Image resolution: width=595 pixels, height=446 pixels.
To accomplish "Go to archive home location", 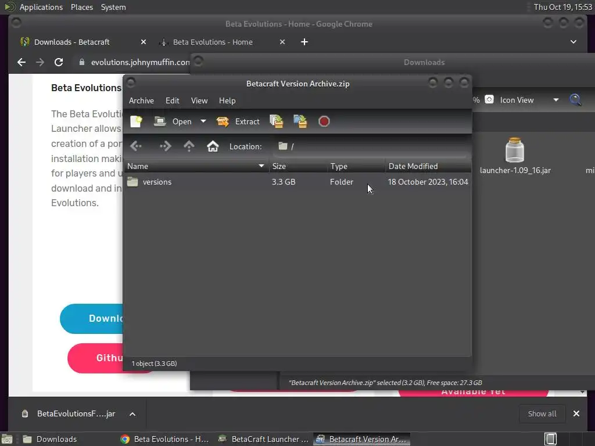I will click(x=213, y=146).
